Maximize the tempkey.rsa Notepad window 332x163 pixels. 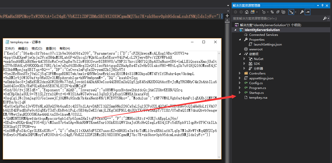tap(203, 42)
